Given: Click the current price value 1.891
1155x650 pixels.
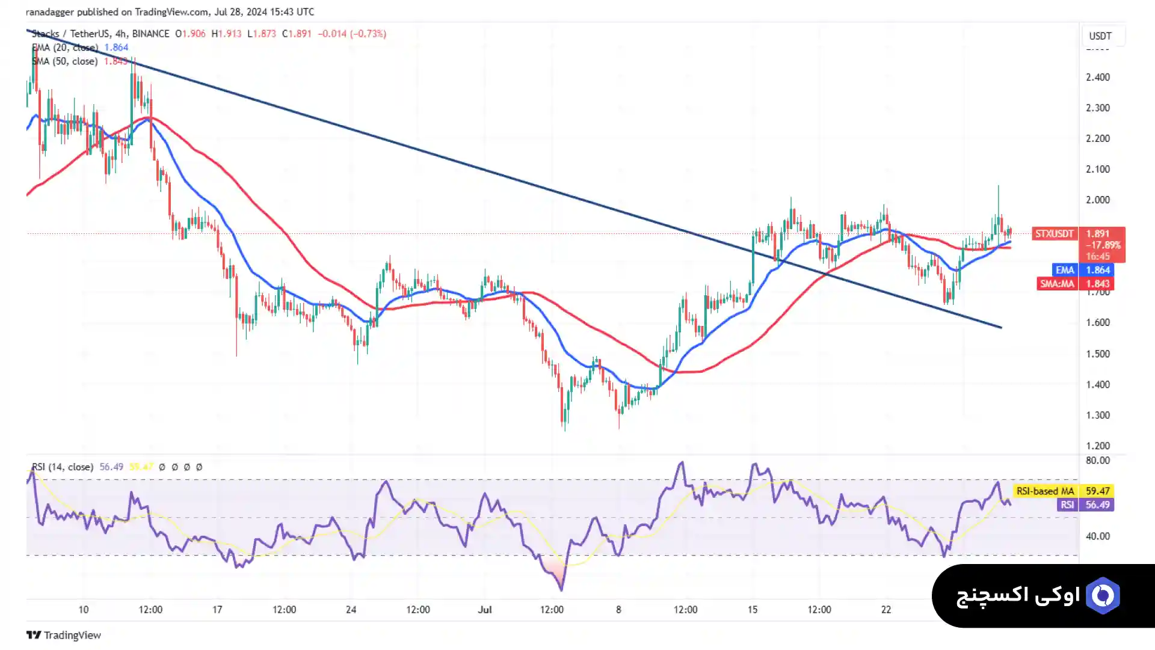Looking at the screenshot, I should (1098, 233).
